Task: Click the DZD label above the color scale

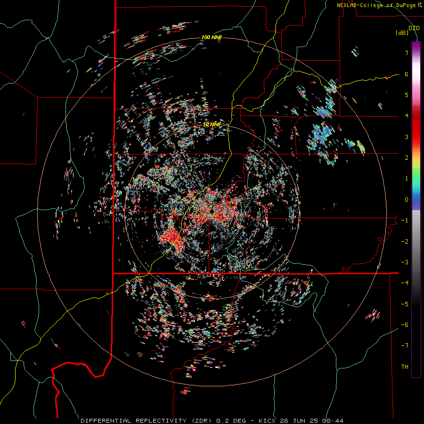Action: 414,28
